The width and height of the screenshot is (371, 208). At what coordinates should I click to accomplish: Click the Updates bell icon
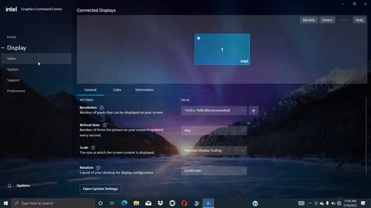pyautogui.click(x=9, y=185)
